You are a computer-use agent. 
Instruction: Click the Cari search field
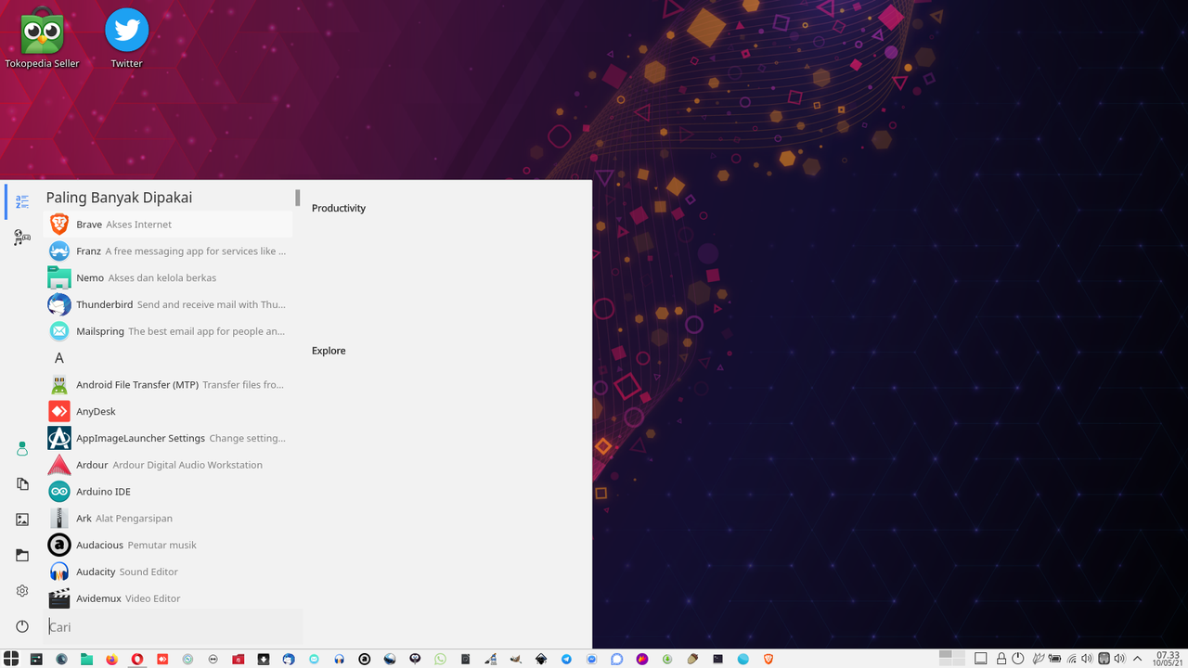point(173,627)
